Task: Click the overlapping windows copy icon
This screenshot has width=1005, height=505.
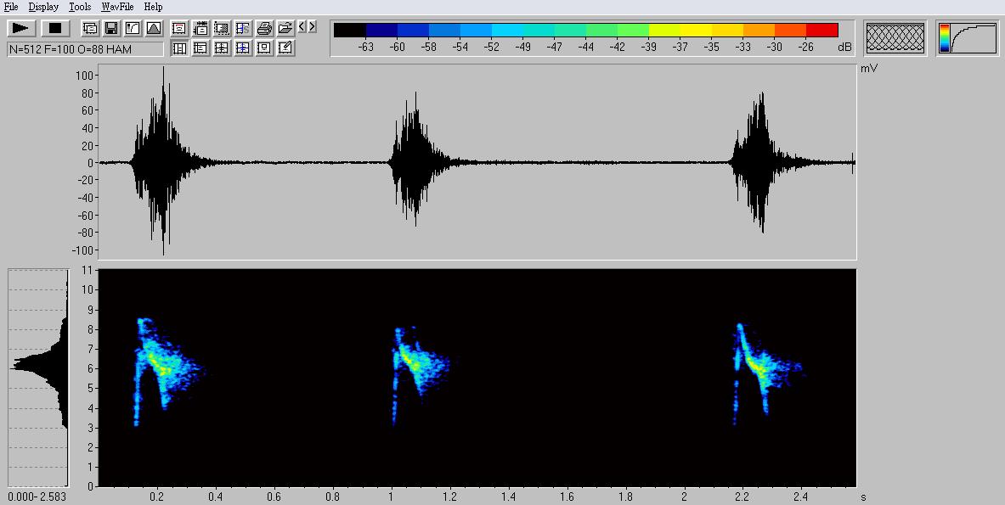Action: pyautogui.click(x=89, y=28)
